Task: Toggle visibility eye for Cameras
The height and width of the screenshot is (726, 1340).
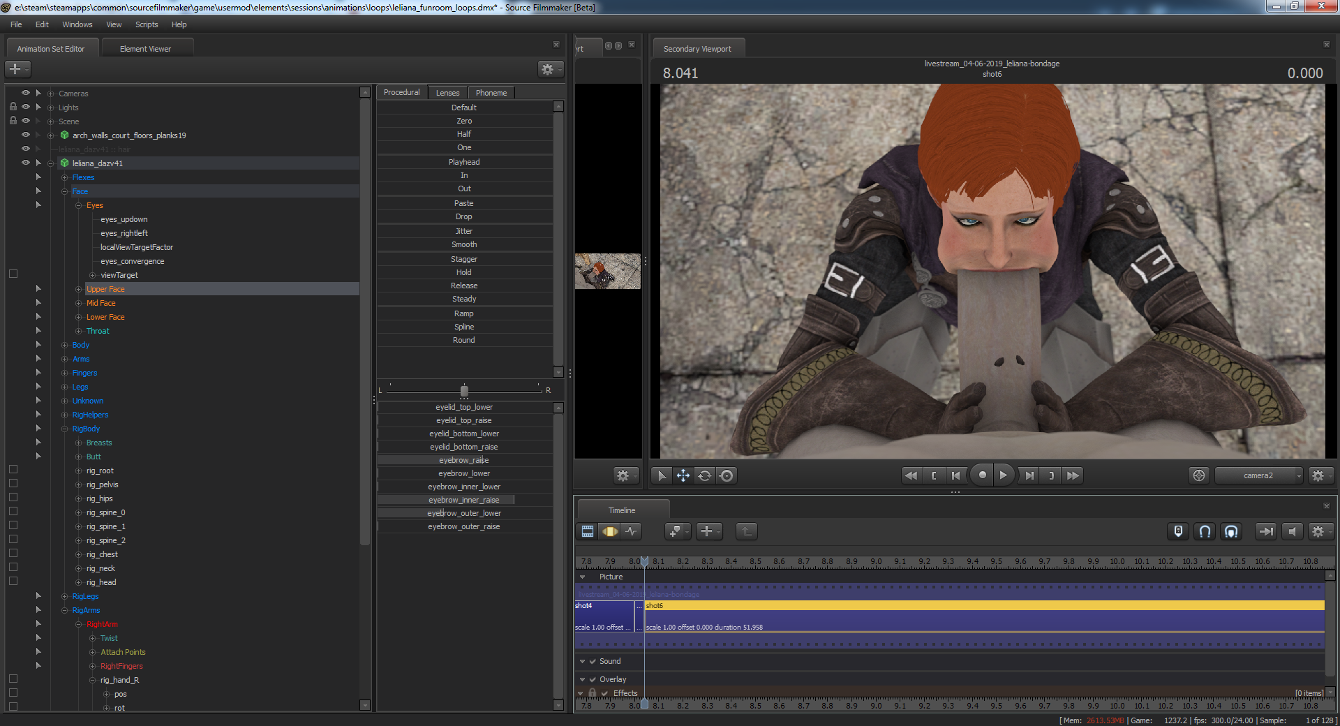Action: [26, 93]
